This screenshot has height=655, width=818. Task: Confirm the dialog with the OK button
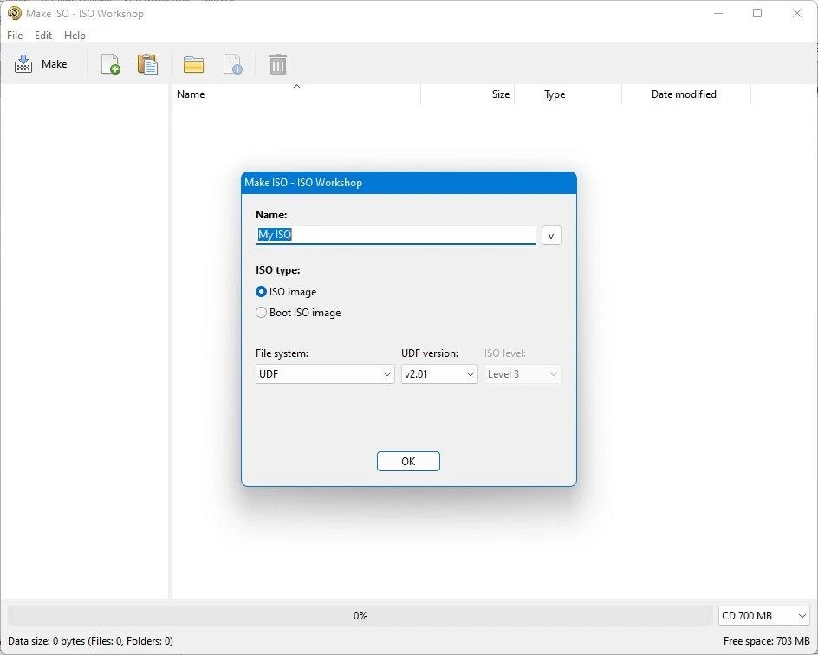[408, 461]
